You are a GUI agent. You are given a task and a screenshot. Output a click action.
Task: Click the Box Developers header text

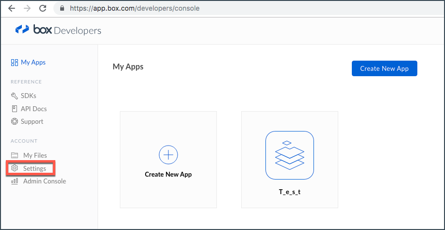pyautogui.click(x=67, y=30)
